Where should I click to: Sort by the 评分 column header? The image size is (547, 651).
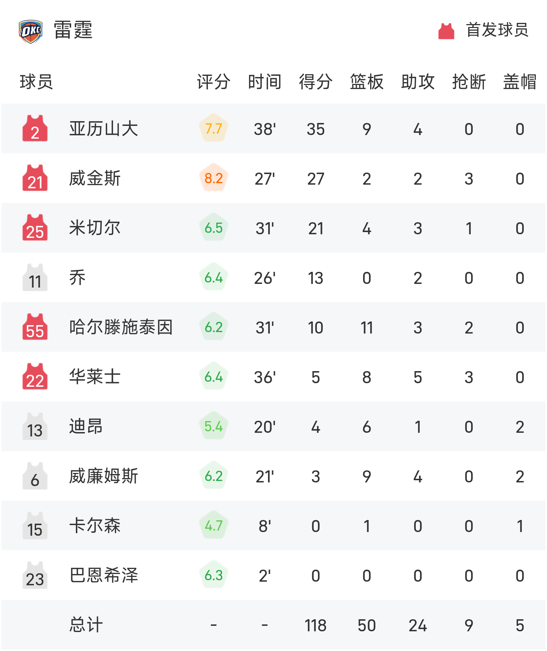[214, 82]
